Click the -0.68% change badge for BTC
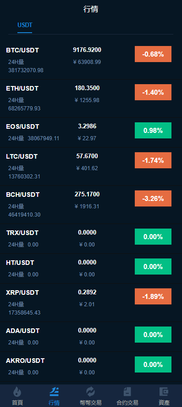The height and width of the screenshot is (407, 182). 153,54
